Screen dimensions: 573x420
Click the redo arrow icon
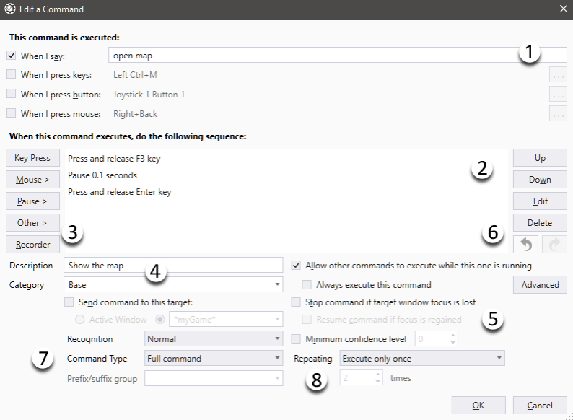click(x=554, y=245)
